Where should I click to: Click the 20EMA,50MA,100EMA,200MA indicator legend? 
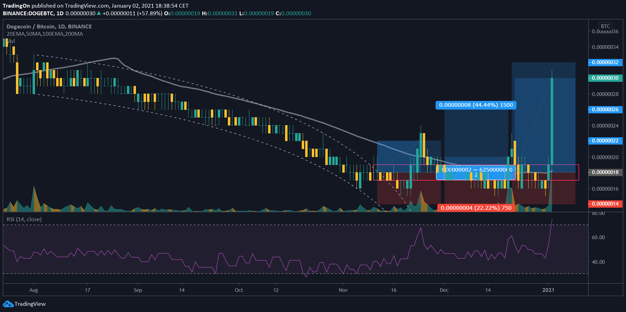click(45, 34)
